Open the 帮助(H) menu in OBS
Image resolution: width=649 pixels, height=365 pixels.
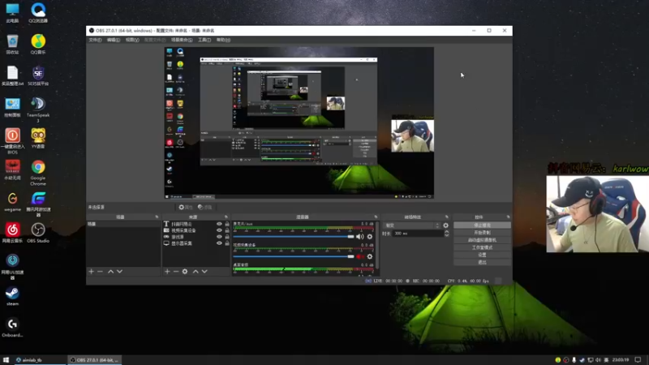[x=224, y=40]
